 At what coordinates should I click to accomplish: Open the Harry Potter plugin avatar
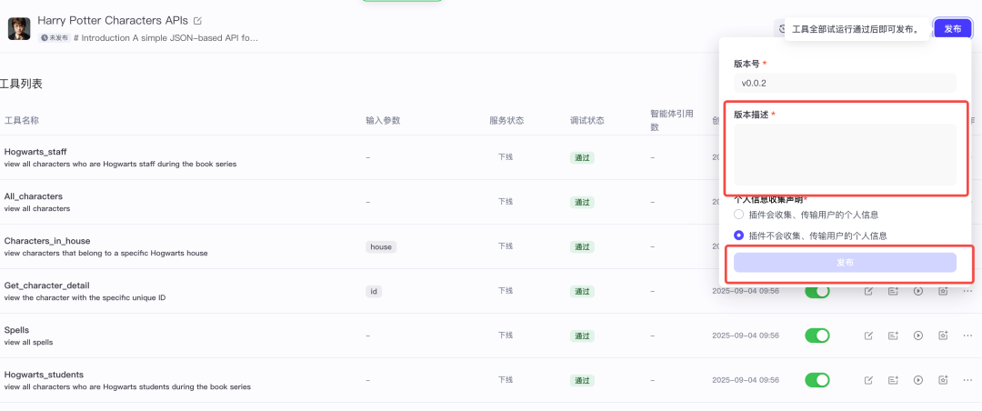pos(19,29)
